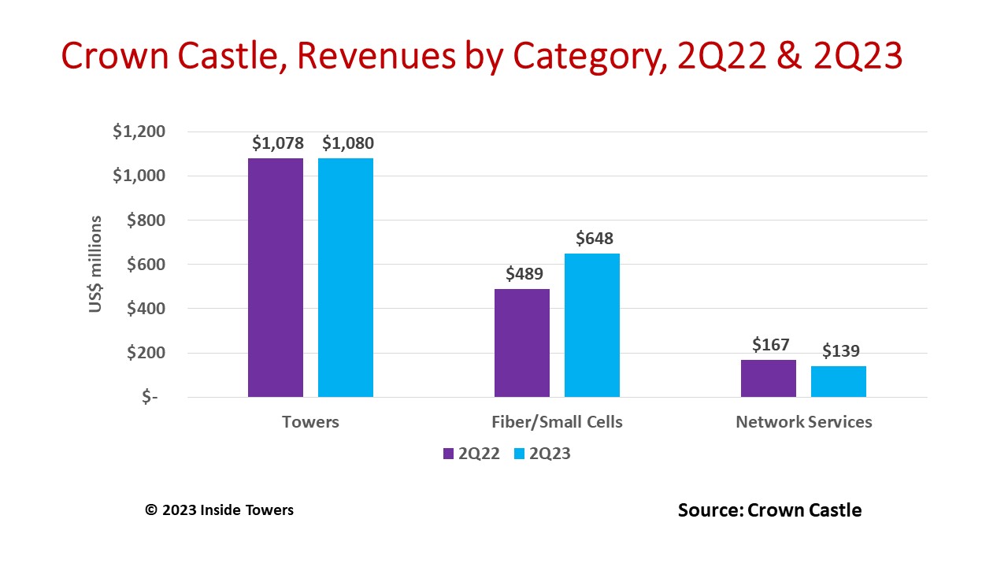Screen dimensions: 1008x567
Task: Select the purple 2Q22 Network Services bar
Action: pyautogui.click(x=769, y=378)
